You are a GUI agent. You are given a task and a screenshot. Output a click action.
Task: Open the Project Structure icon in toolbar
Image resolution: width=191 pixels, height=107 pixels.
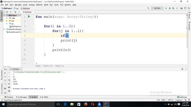point(181,8)
